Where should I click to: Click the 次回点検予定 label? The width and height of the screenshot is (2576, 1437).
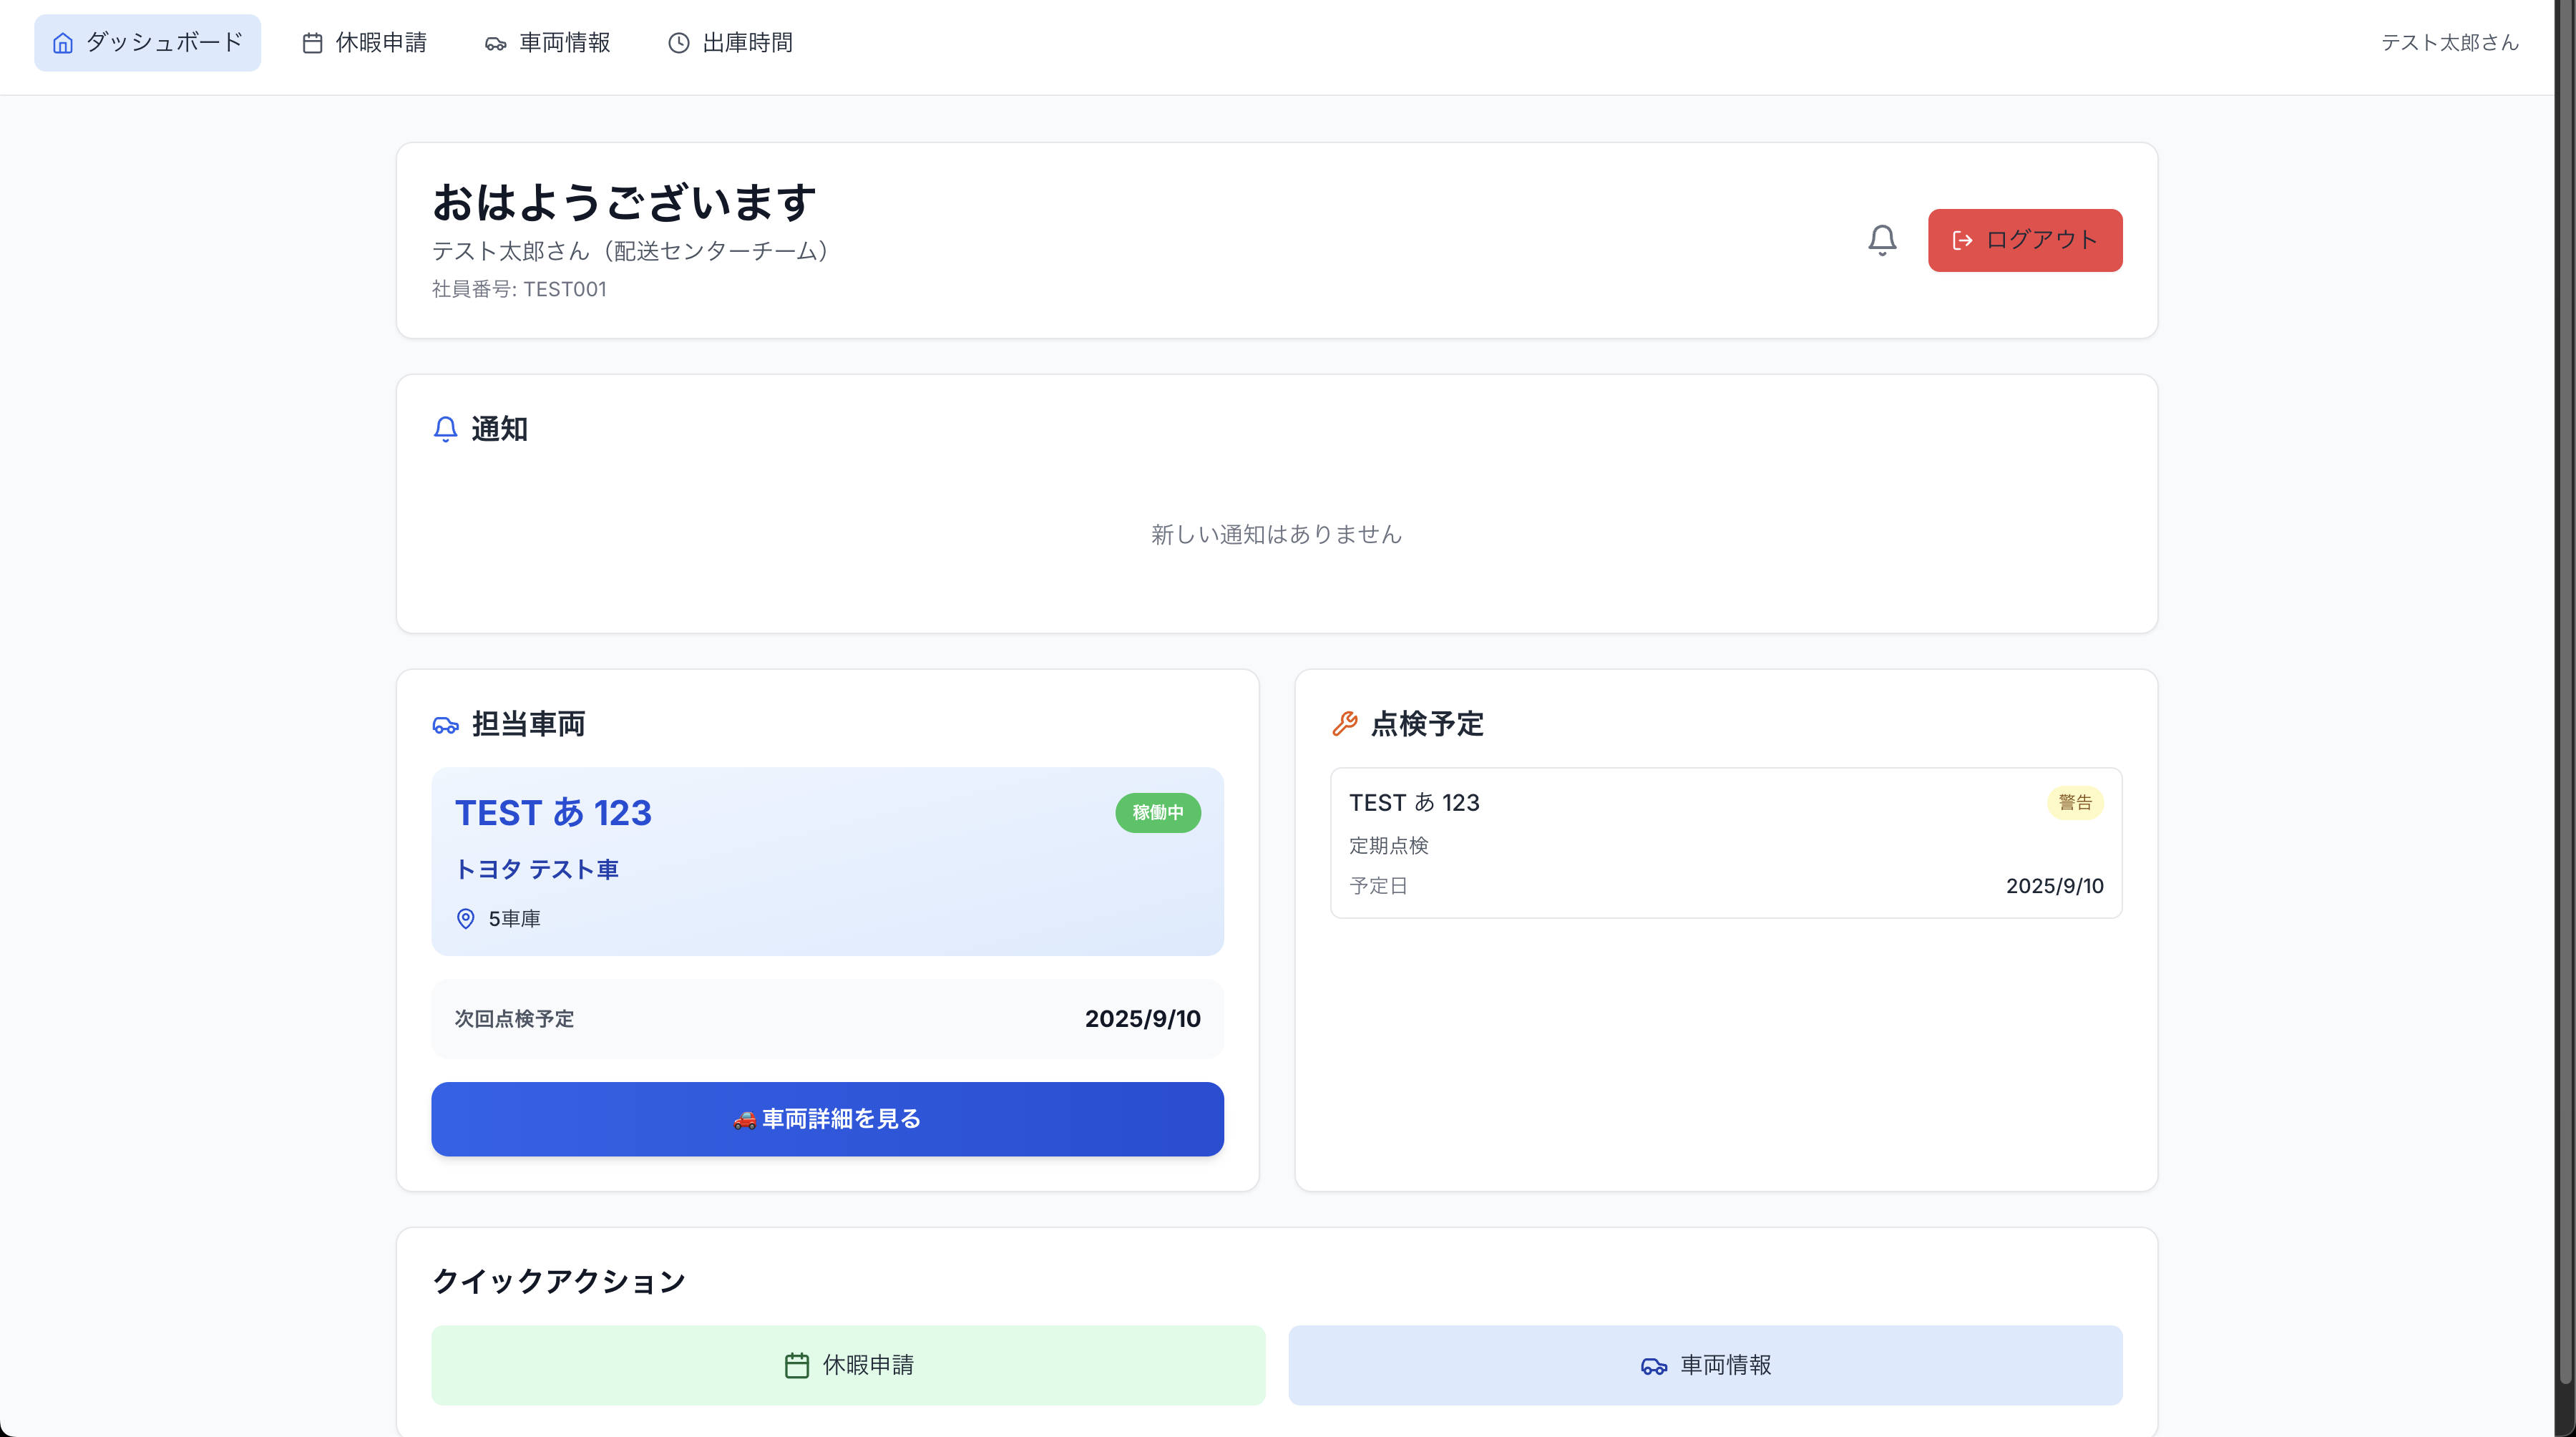[514, 1018]
